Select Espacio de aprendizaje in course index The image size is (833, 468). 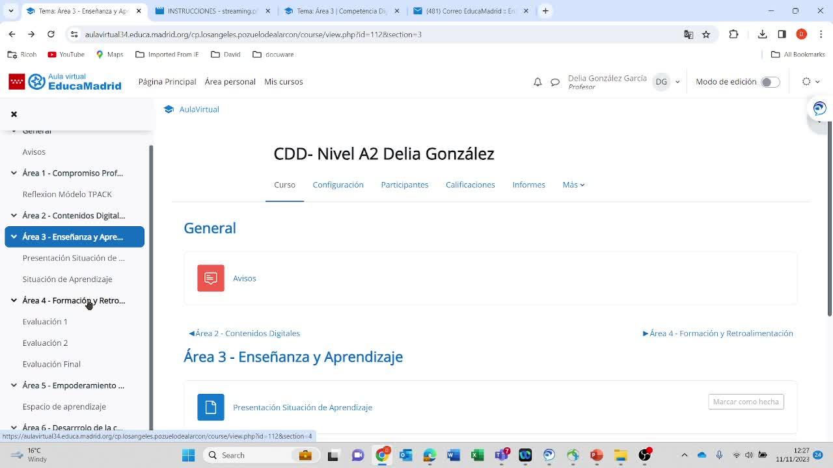[x=64, y=407]
